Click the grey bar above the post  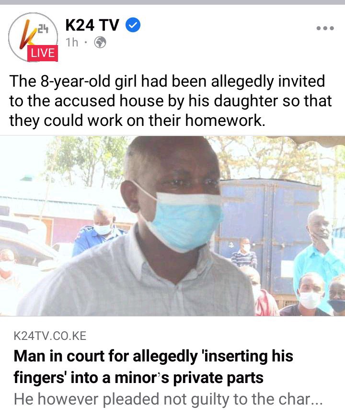coord(172,2)
